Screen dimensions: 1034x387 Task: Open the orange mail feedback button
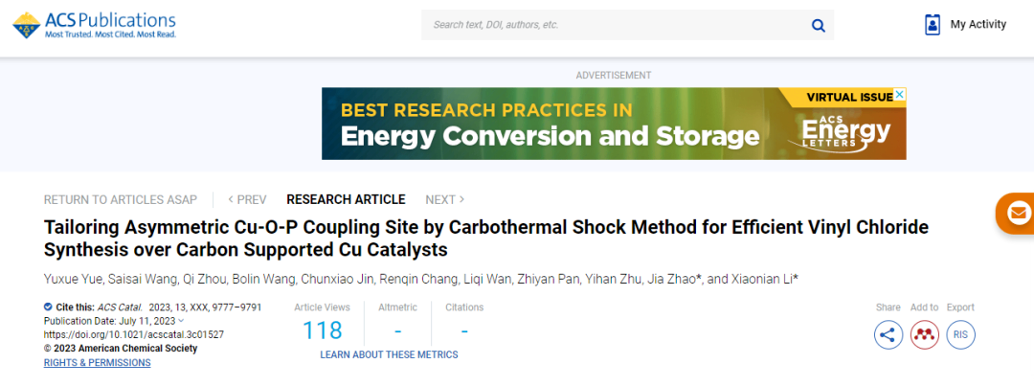point(1019,213)
